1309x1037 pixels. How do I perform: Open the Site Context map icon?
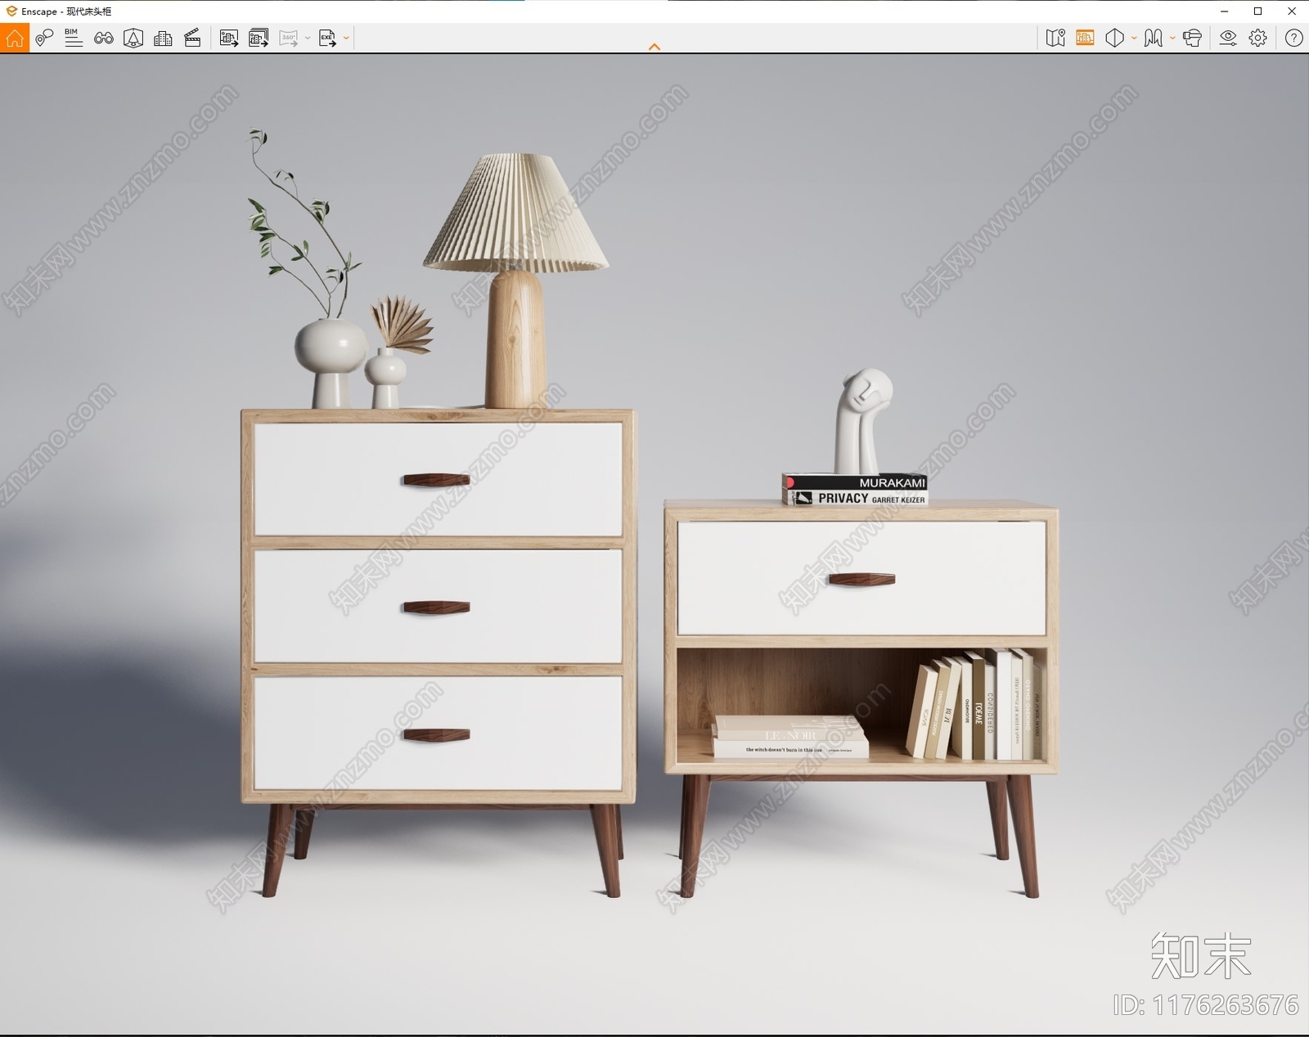[x=1055, y=38]
